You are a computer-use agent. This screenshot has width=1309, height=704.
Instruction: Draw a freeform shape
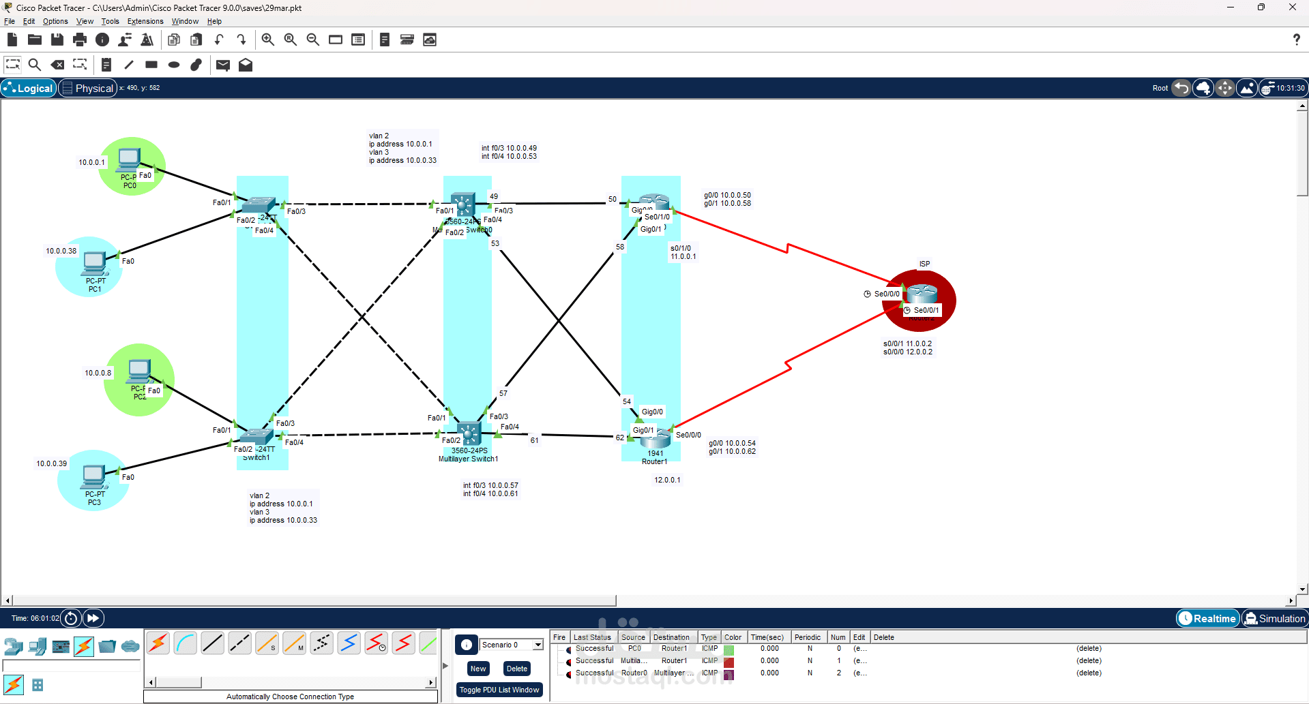[196, 65]
